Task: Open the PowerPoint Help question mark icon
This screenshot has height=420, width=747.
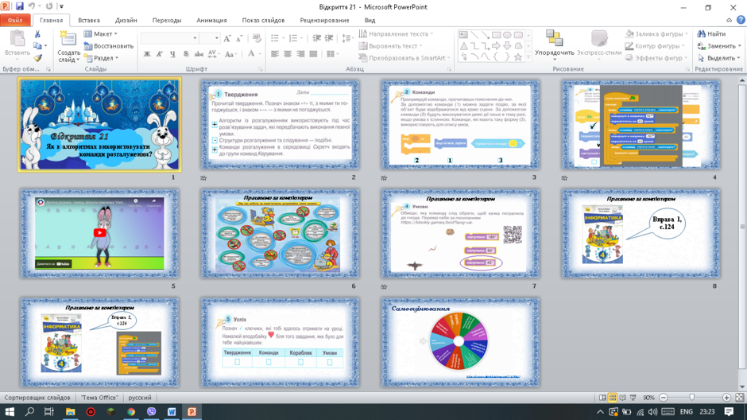Action: coord(741,20)
